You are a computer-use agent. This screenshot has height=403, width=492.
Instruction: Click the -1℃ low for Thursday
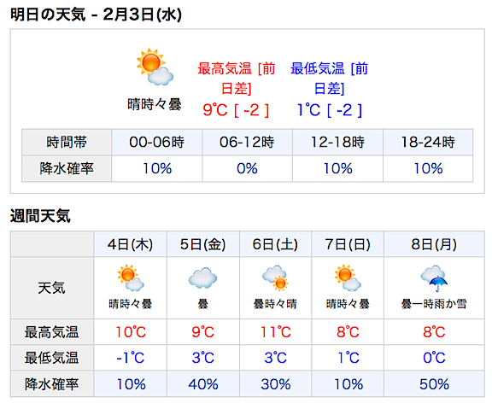click(x=130, y=358)
